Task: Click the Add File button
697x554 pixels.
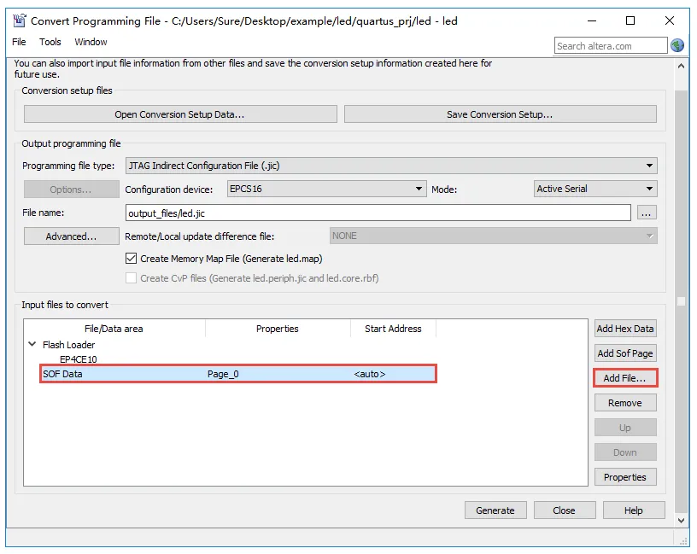Action: (x=625, y=378)
